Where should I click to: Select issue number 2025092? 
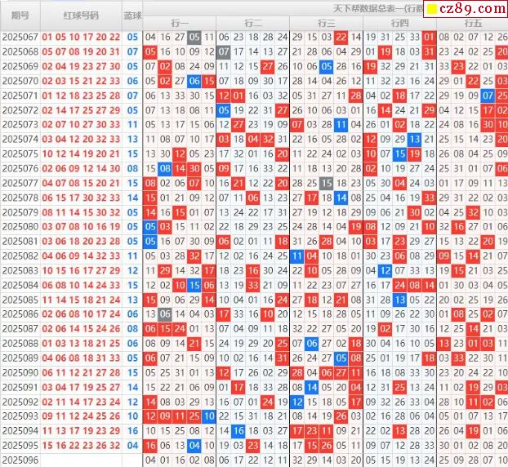pyautogui.click(x=20, y=402)
